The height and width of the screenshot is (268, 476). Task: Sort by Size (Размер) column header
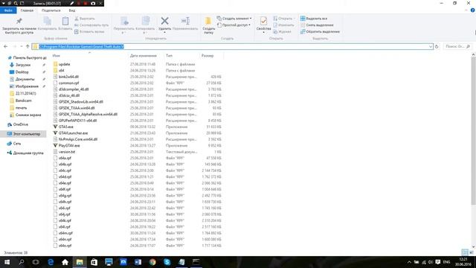208,56
